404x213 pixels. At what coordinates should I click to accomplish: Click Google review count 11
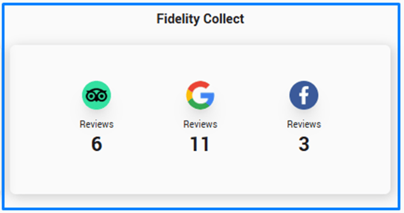[x=200, y=144]
